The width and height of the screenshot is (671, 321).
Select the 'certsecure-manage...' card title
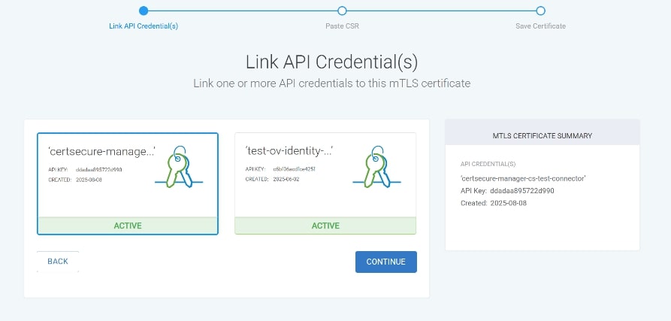tap(102, 151)
